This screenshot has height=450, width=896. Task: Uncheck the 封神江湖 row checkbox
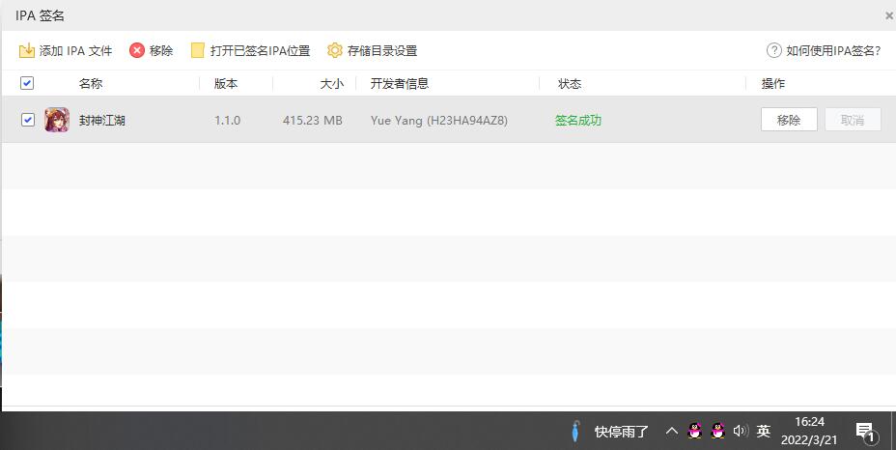click(27, 120)
